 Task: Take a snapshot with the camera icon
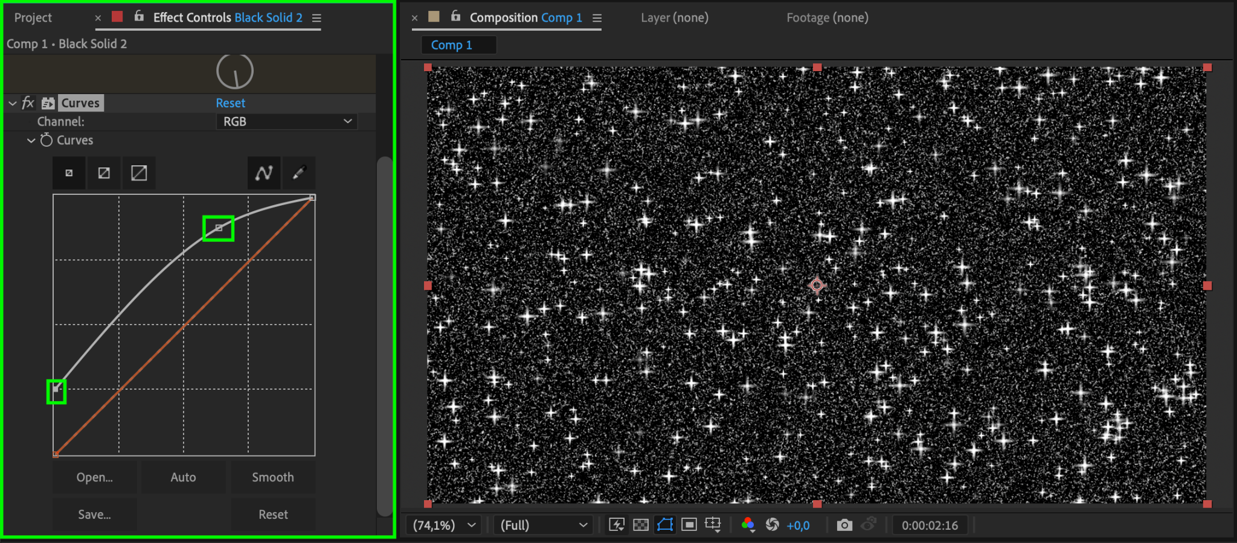pyautogui.click(x=844, y=525)
